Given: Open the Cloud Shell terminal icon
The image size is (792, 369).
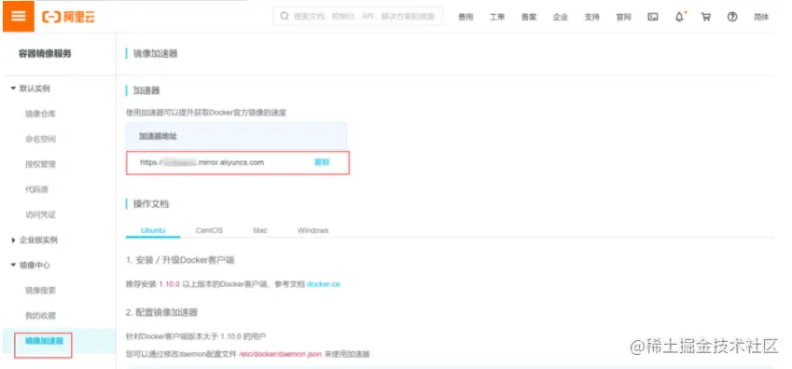Looking at the screenshot, I should (x=653, y=17).
